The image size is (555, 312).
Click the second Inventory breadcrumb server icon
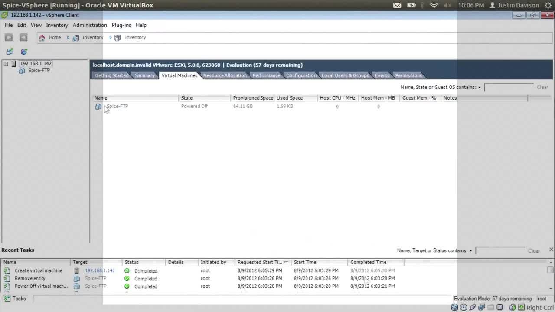point(118,38)
